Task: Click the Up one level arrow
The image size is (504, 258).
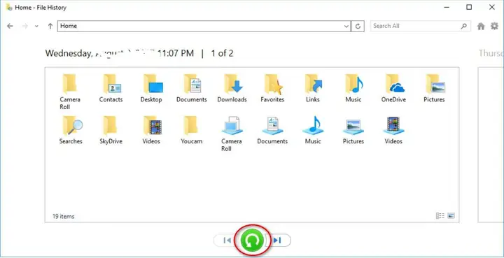Action: (x=50, y=27)
